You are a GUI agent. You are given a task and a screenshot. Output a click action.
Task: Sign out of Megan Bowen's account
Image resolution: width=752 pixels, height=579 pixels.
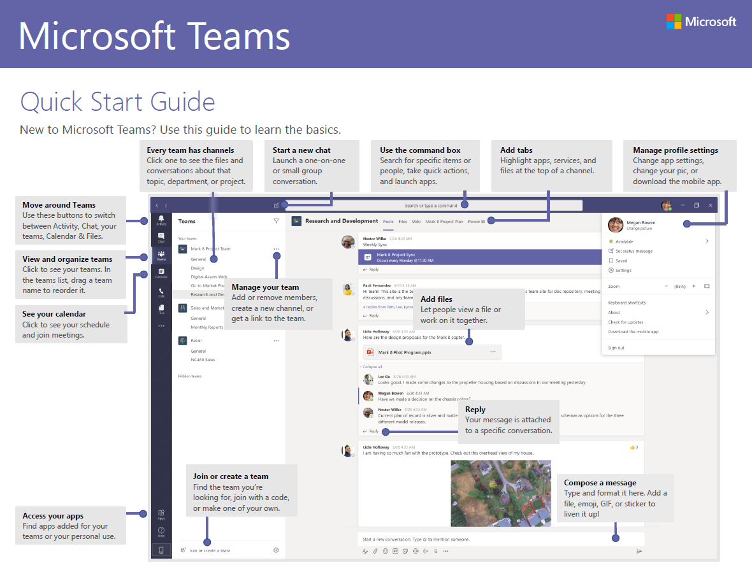(x=617, y=347)
